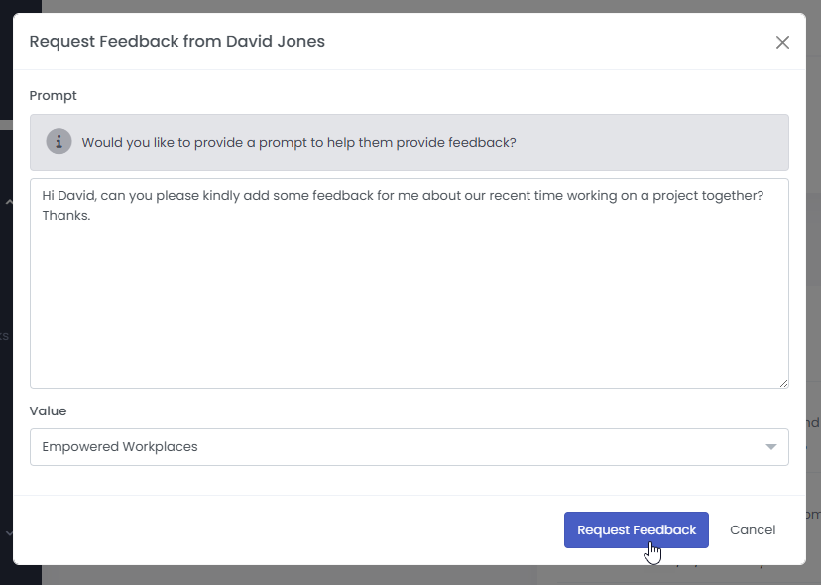Click the dropdown arrow in the Value field
The image size is (821, 585).
click(x=771, y=447)
